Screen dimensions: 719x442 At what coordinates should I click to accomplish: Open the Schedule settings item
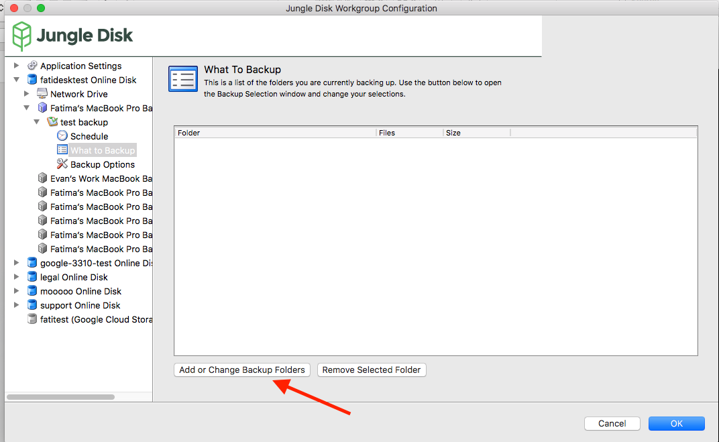coord(89,136)
